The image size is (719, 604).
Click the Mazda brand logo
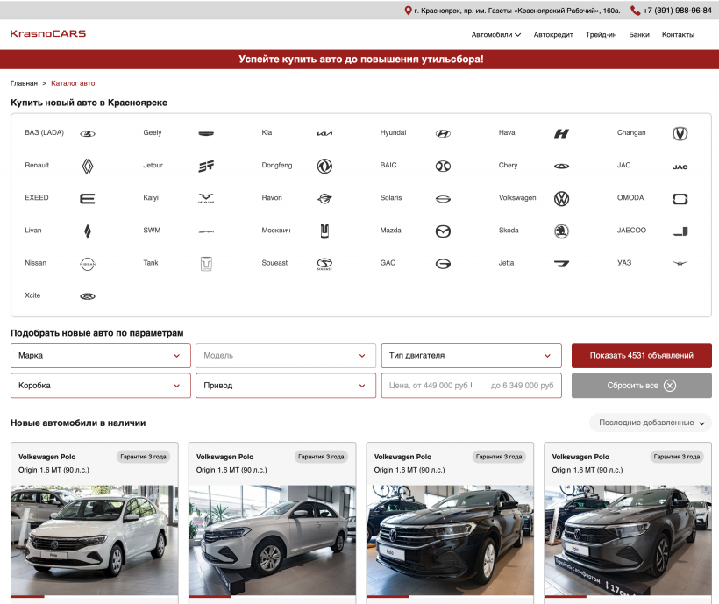[443, 231]
